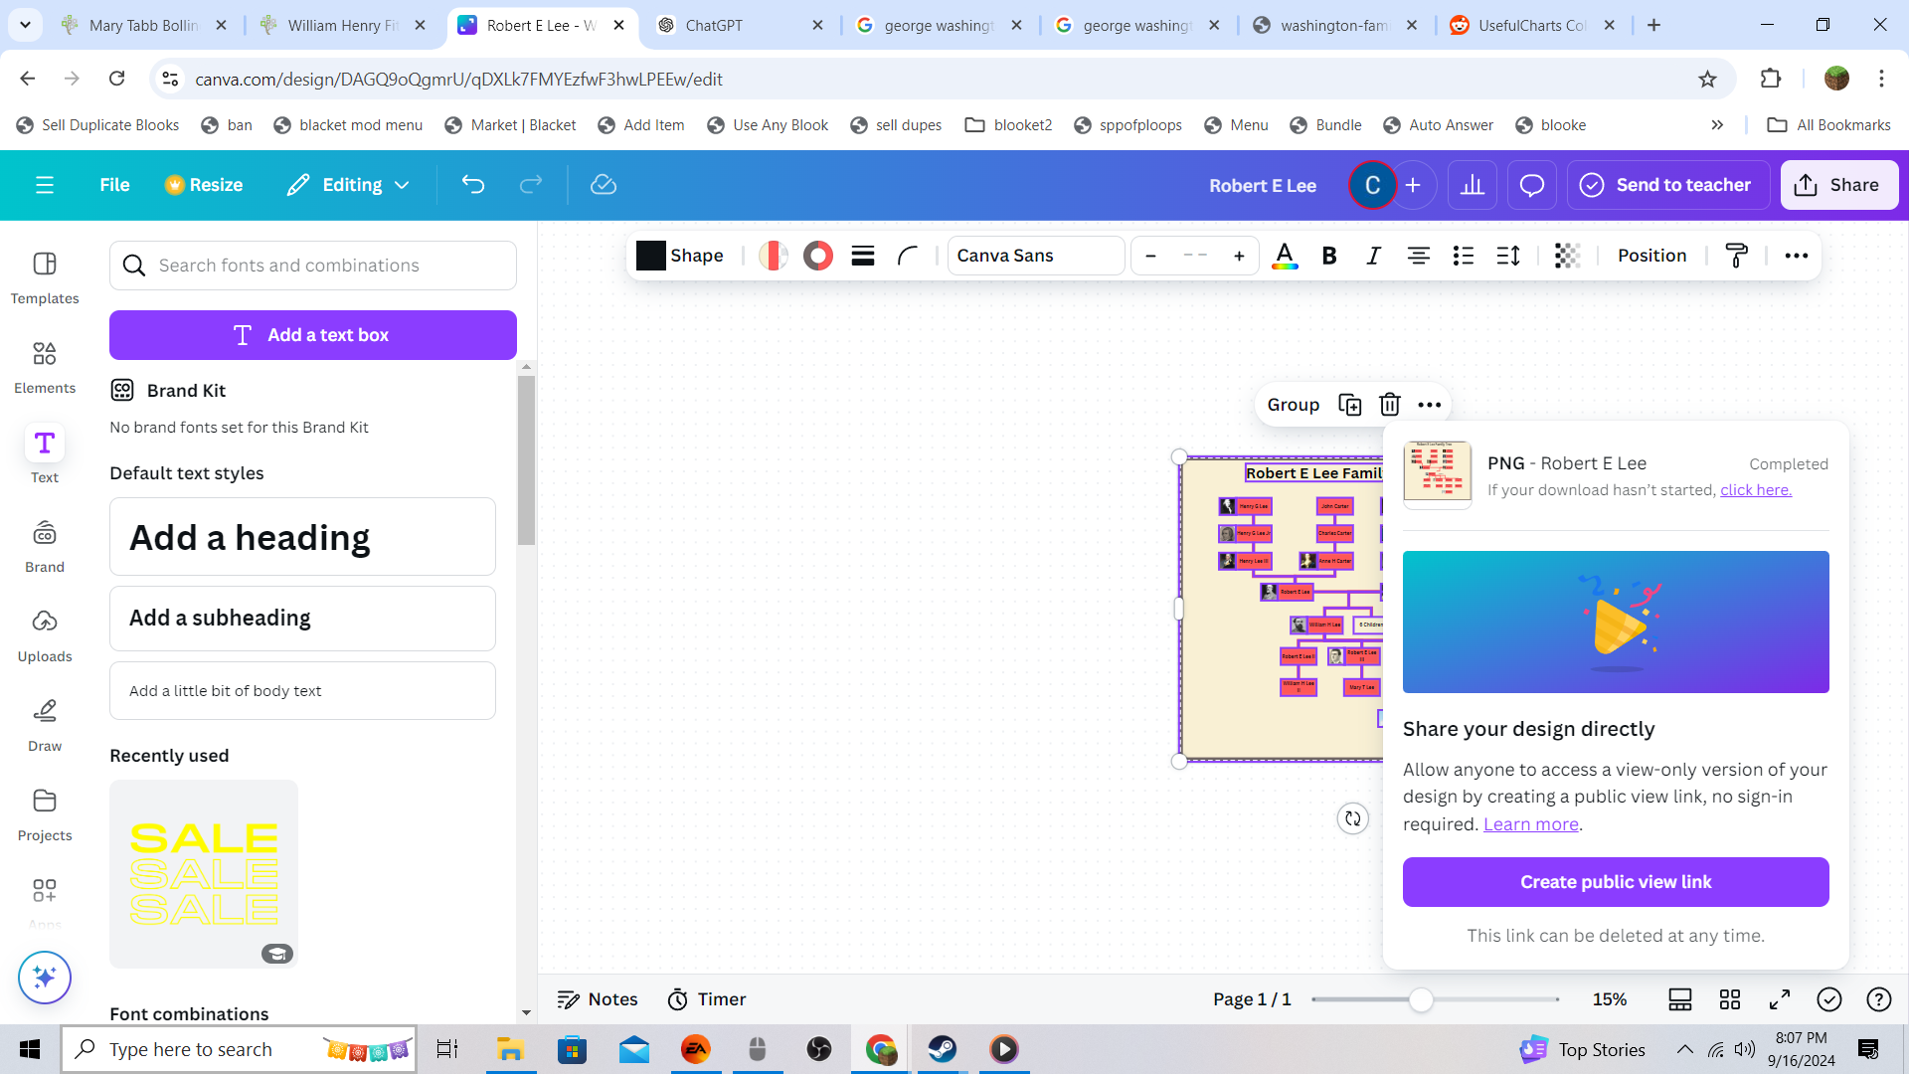This screenshot has width=1909, height=1074.
Task: Show hidden bookmarks overflow chevron
Action: [x=1717, y=125]
